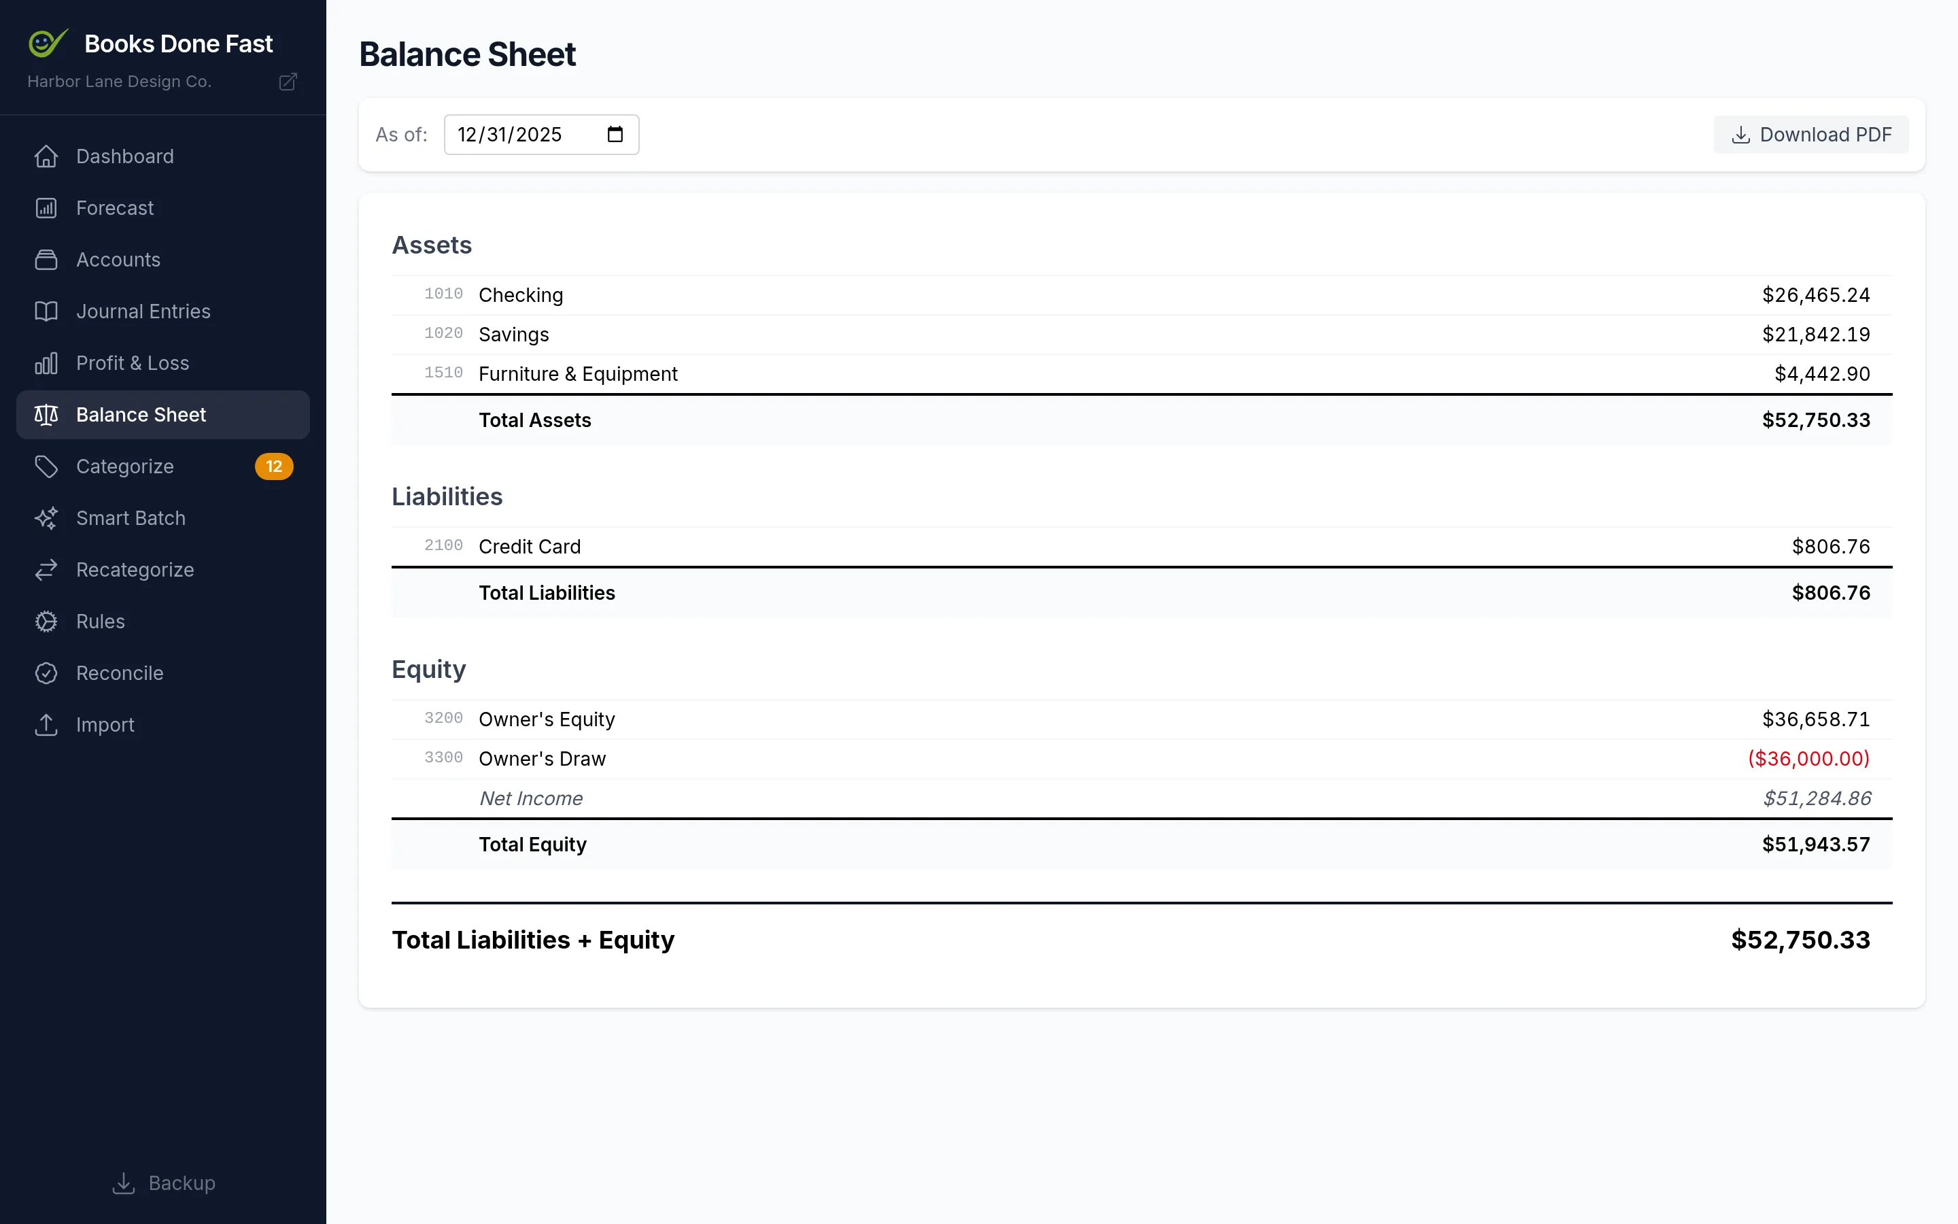Select Balance Sheet in the sidebar
This screenshot has width=1958, height=1224.
coord(162,415)
